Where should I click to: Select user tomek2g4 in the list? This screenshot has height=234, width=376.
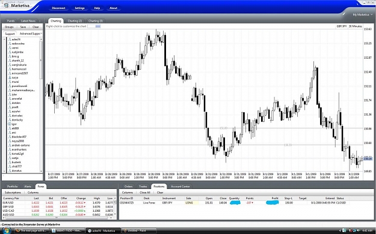(17, 154)
